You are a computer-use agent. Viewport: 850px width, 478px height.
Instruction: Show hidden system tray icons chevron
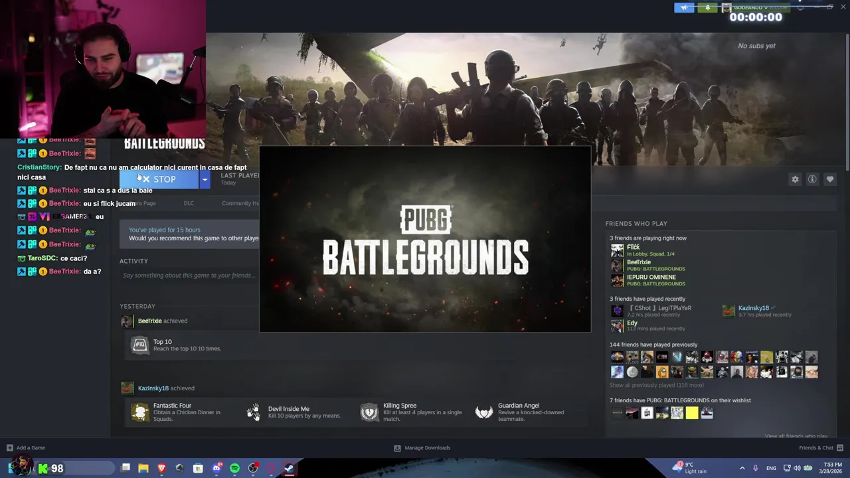point(742,468)
